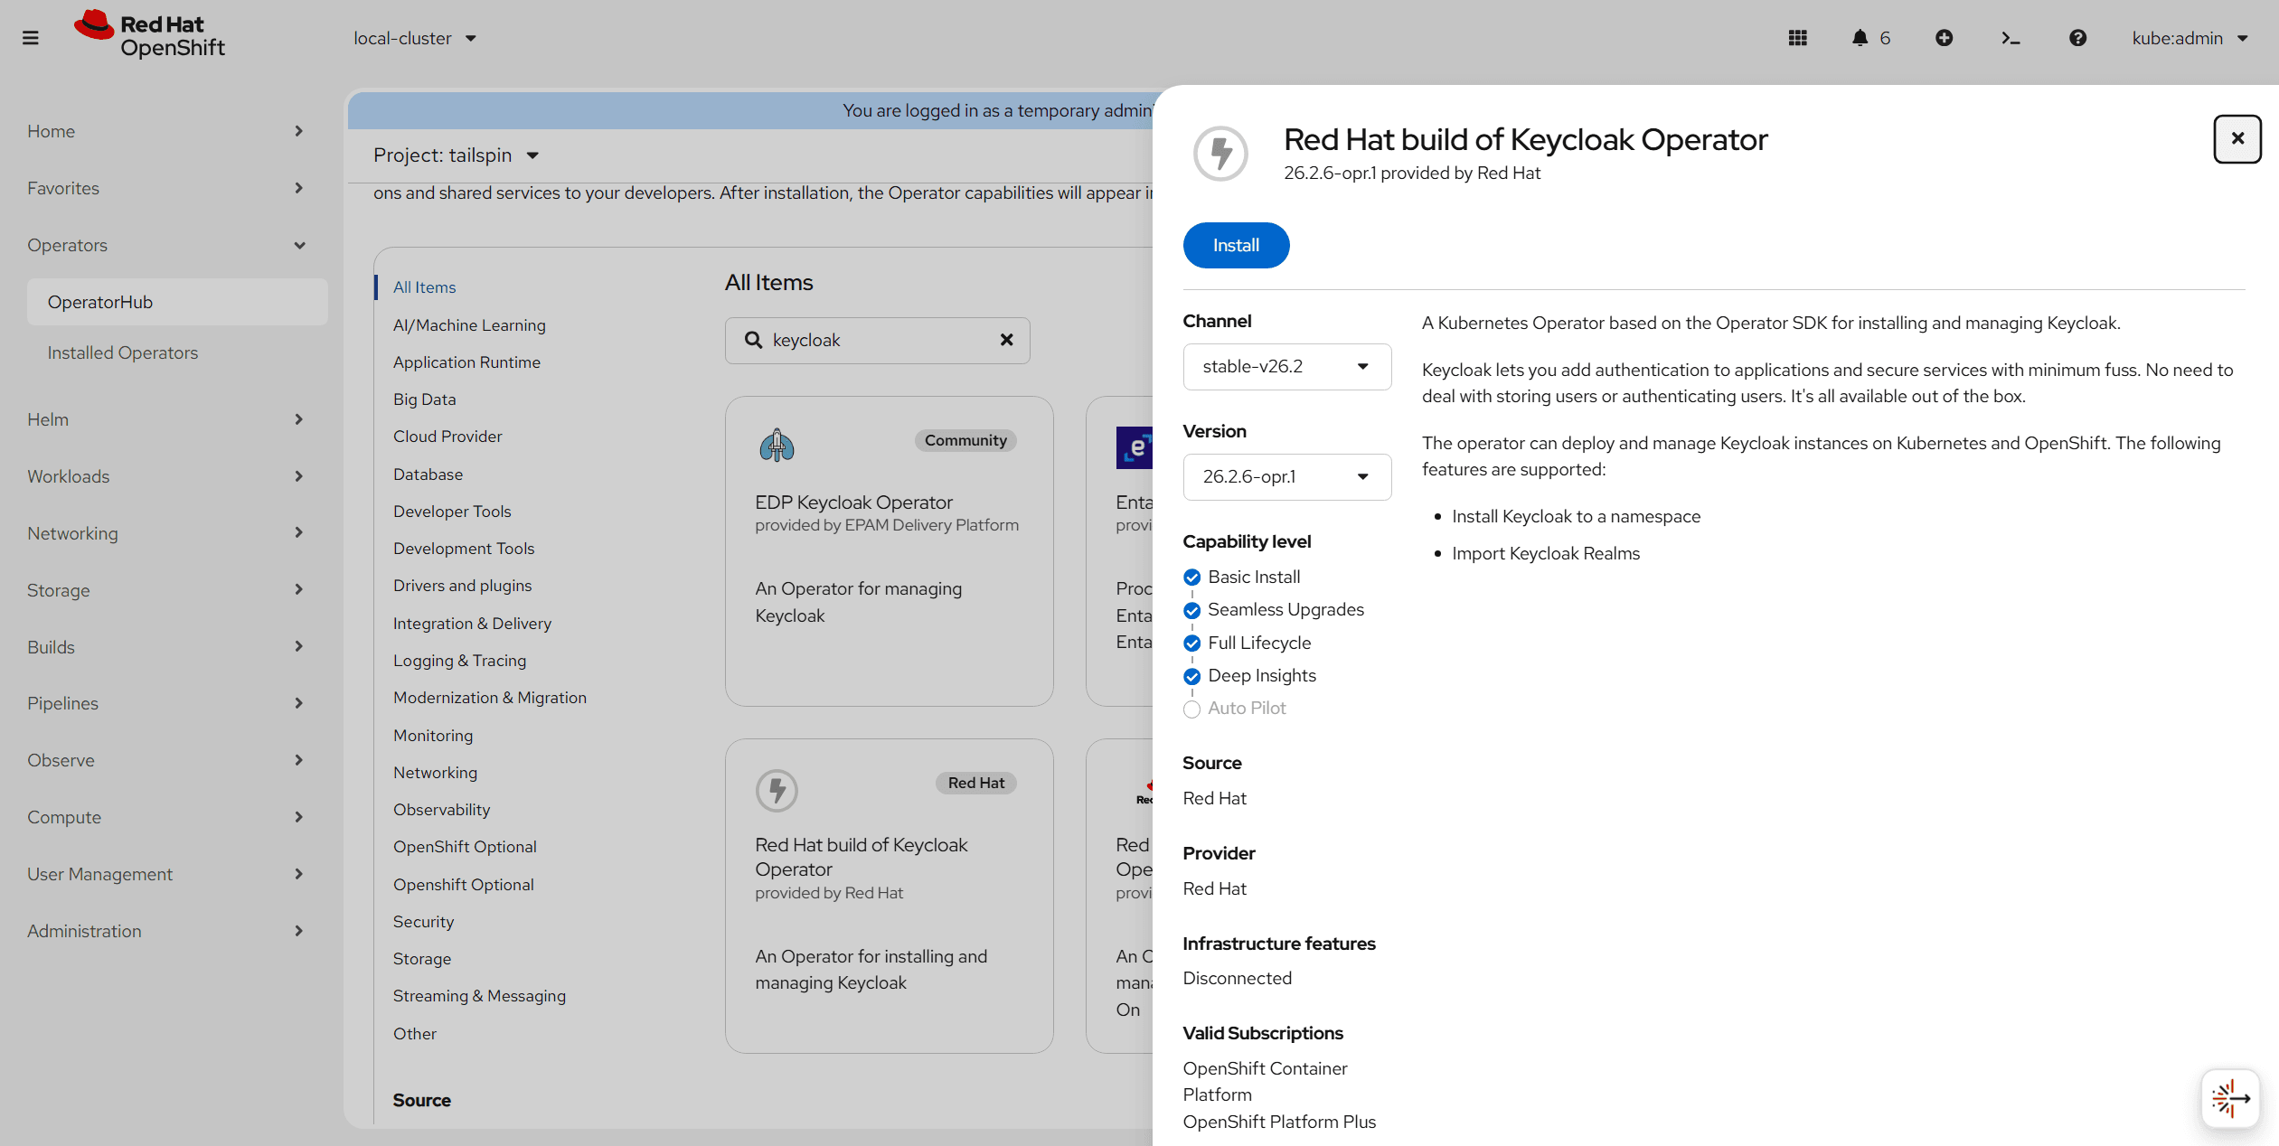Open the Channel stable-v26.2 dropdown

pos(1286,366)
